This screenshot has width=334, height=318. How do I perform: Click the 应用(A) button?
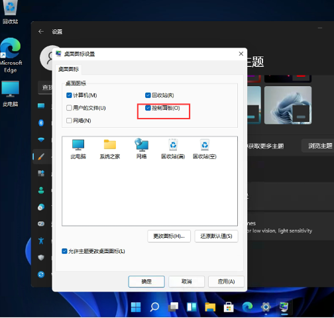coord(226,282)
